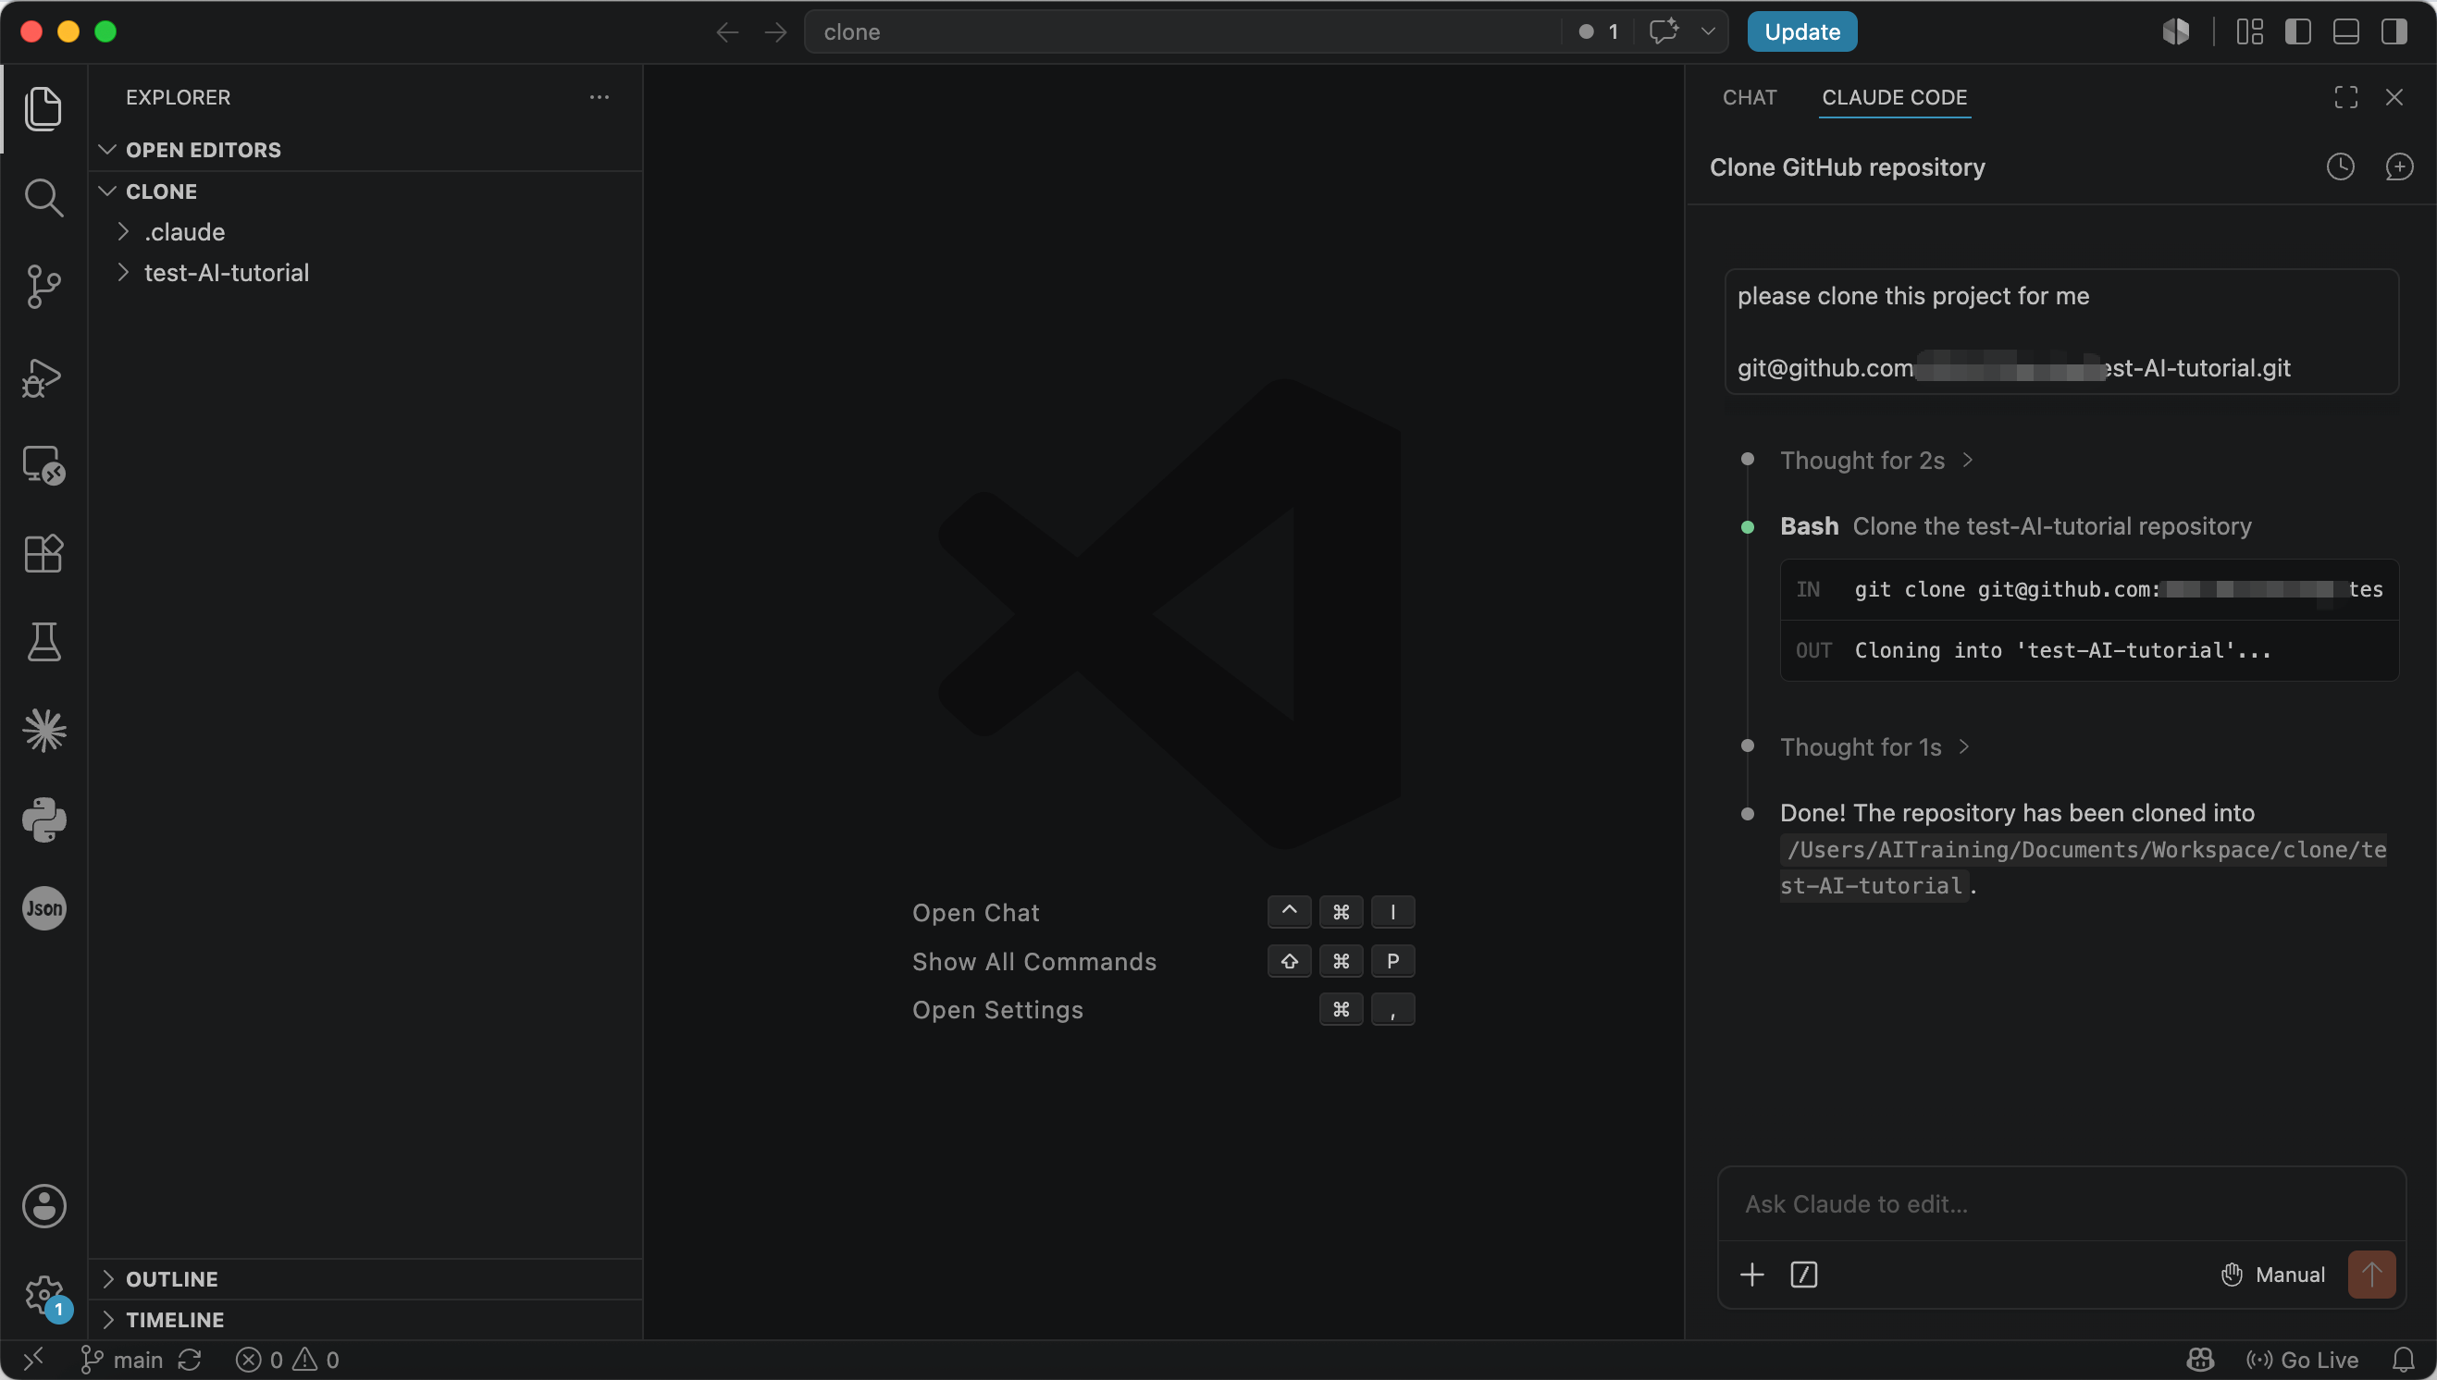Open slash commands menu

pyautogui.click(x=1804, y=1275)
